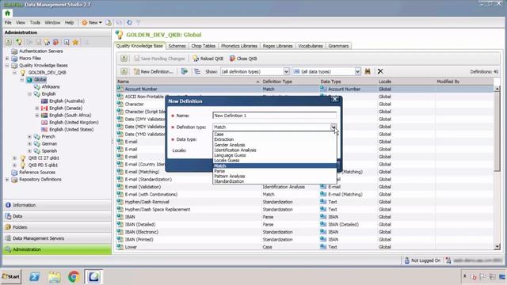Select Extraction in Definition type list
Viewport: 507px width, 285px height.
coord(274,139)
